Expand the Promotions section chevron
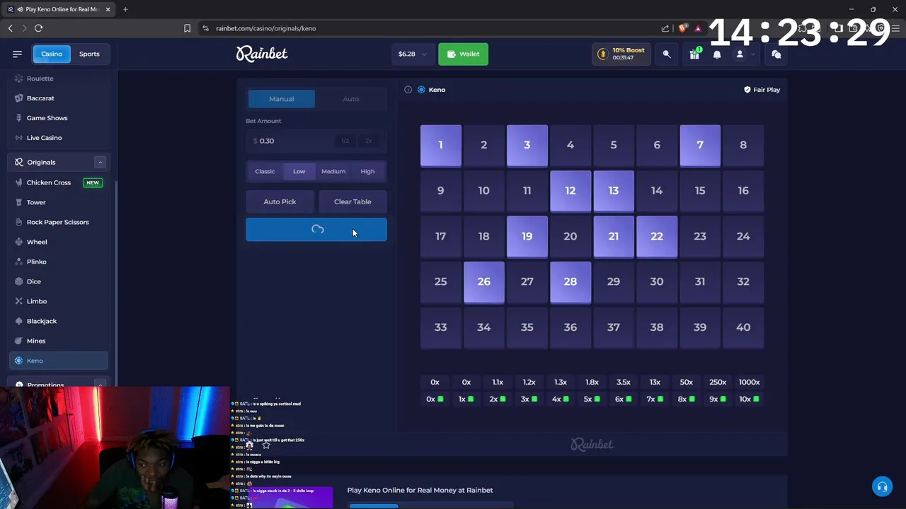Image resolution: width=906 pixels, height=509 pixels. pos(100,385)
